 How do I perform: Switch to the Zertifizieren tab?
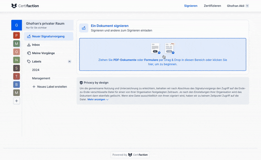(x=212, y=6)
